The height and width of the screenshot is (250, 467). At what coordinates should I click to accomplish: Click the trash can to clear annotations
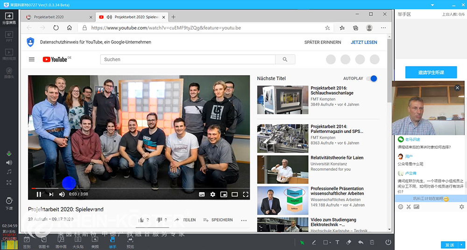pos(372,242)
